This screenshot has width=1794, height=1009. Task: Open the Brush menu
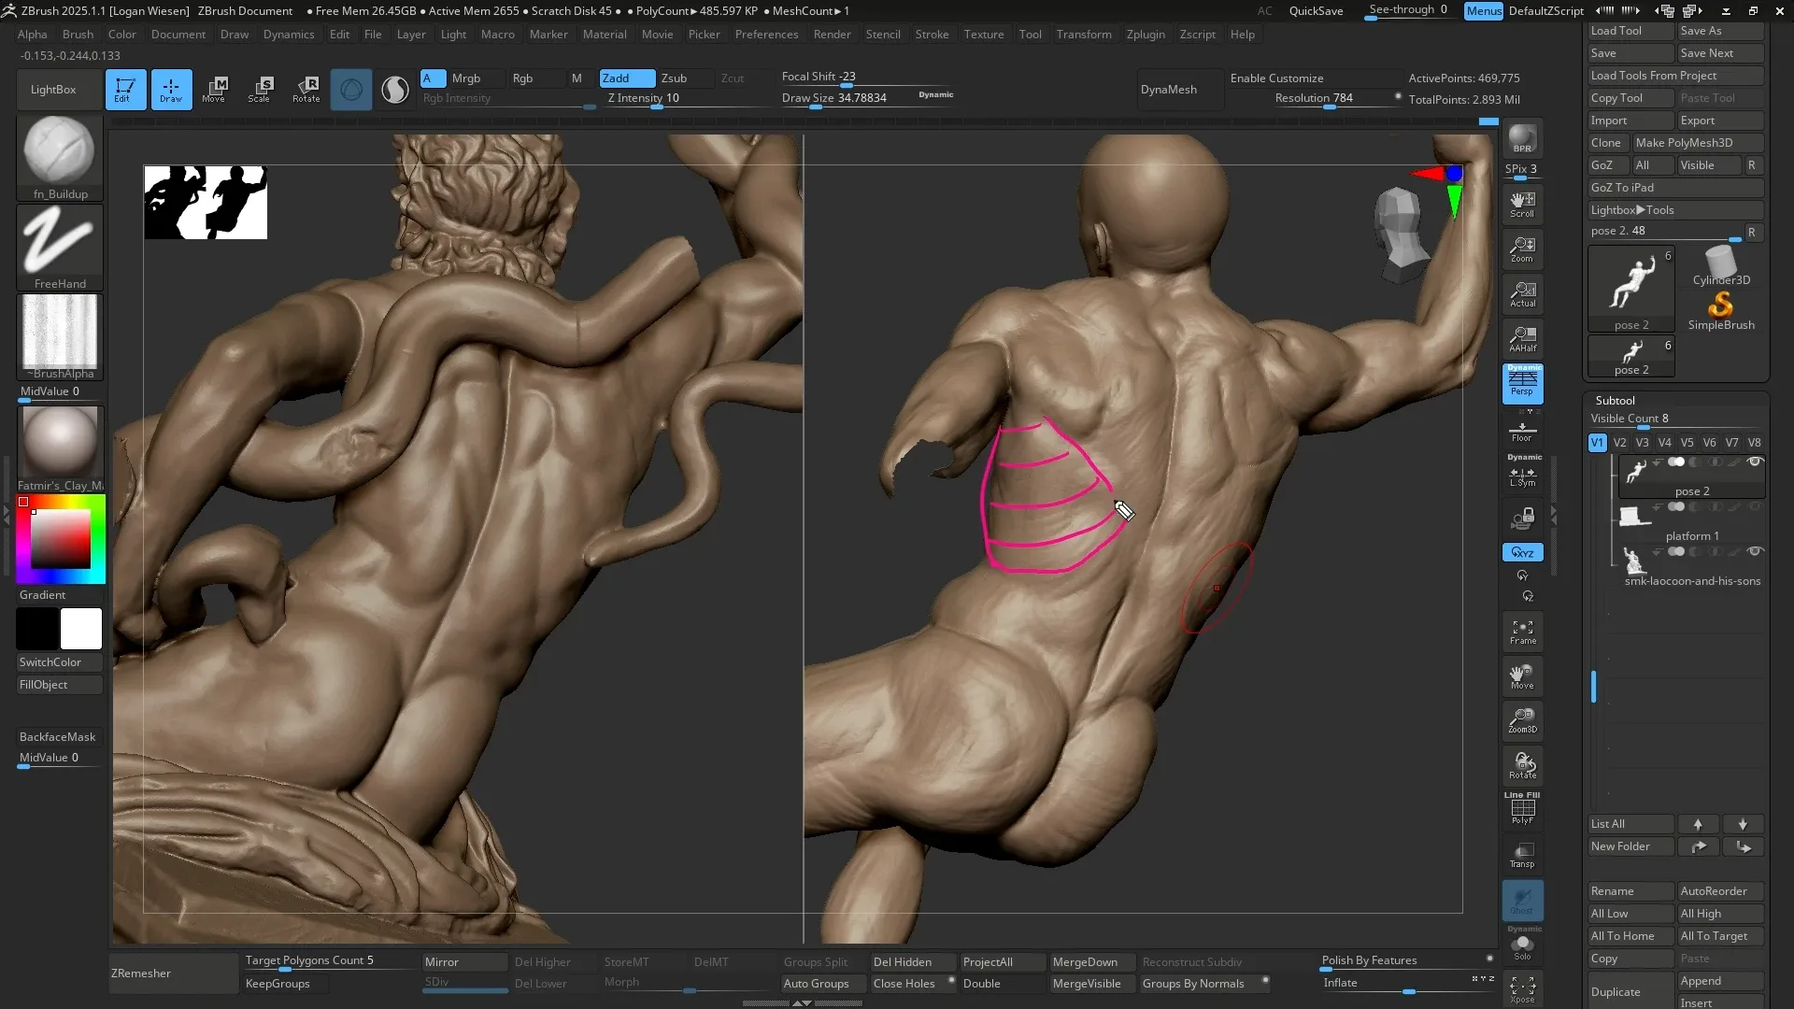(x=78, y=35)
